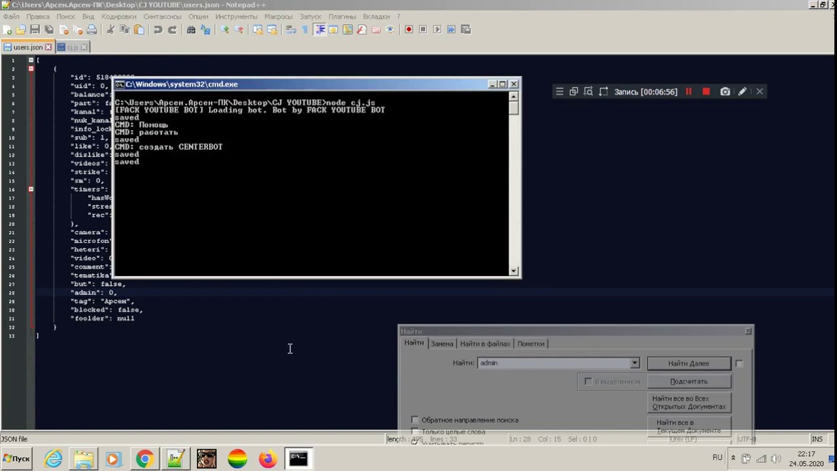Click the RU language indicator in tray

pyautogui.click(x=717, y=458)
